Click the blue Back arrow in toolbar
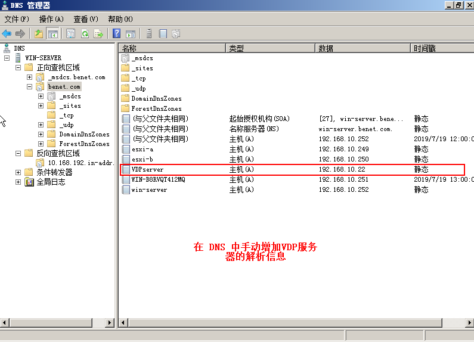474x342 pixels. (x=7, y=33)
